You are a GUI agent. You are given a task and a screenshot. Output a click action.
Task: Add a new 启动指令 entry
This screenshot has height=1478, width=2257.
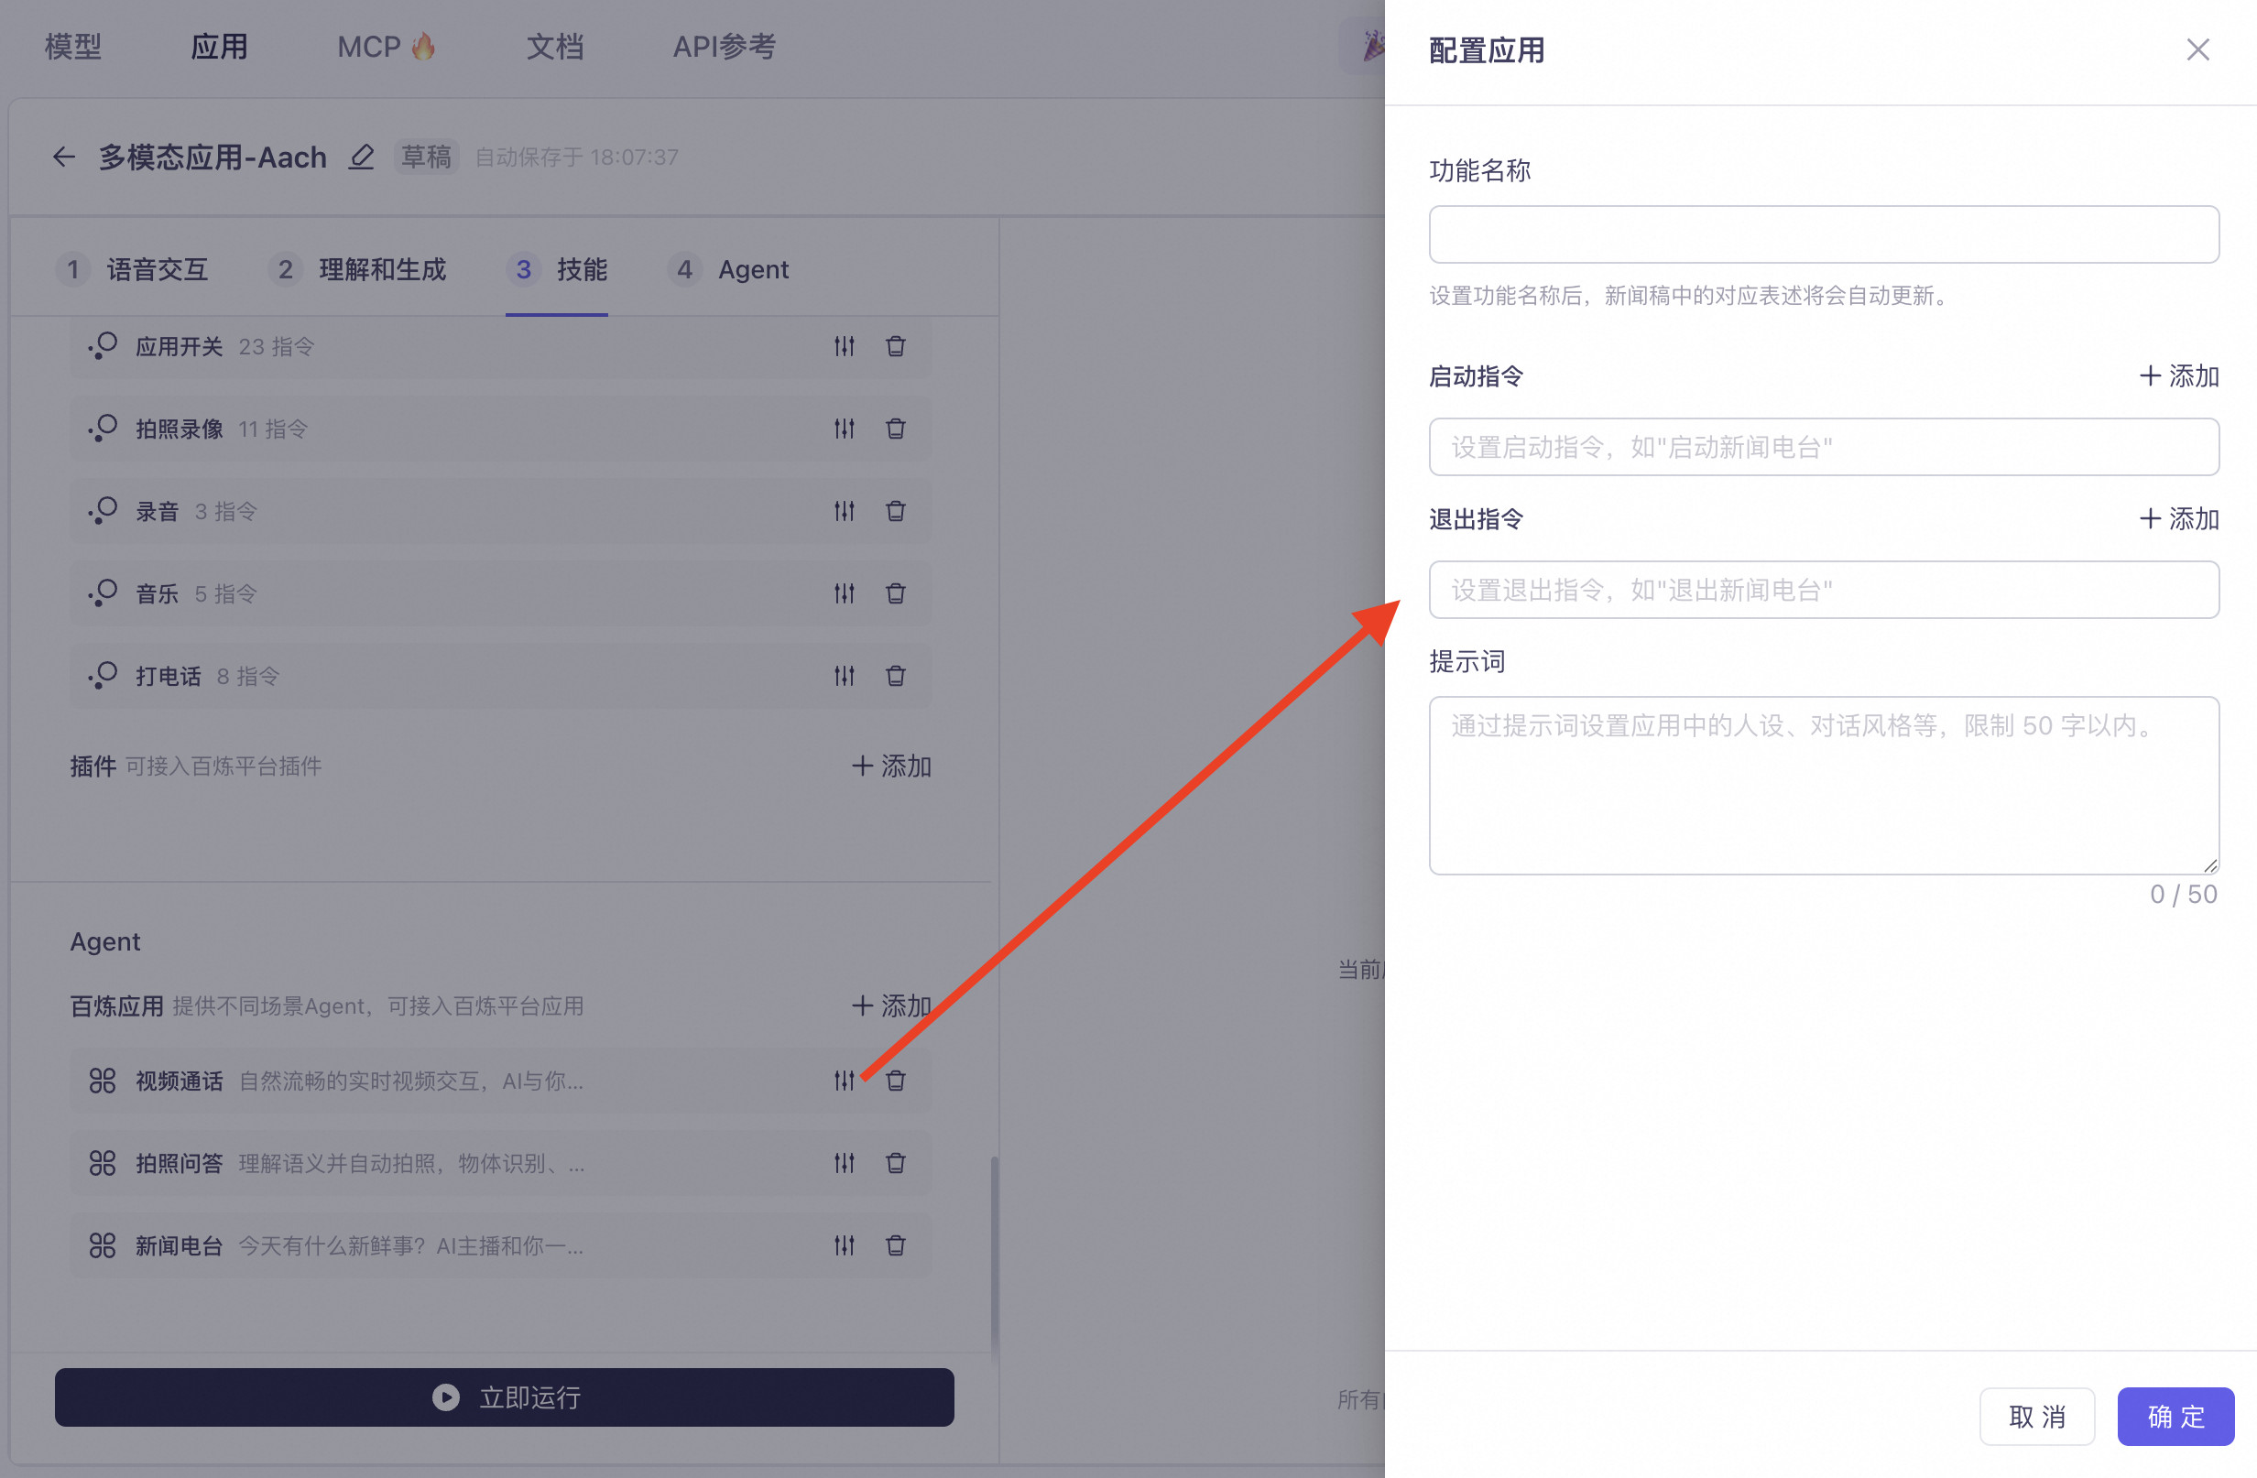click(x=2178, y=376)
